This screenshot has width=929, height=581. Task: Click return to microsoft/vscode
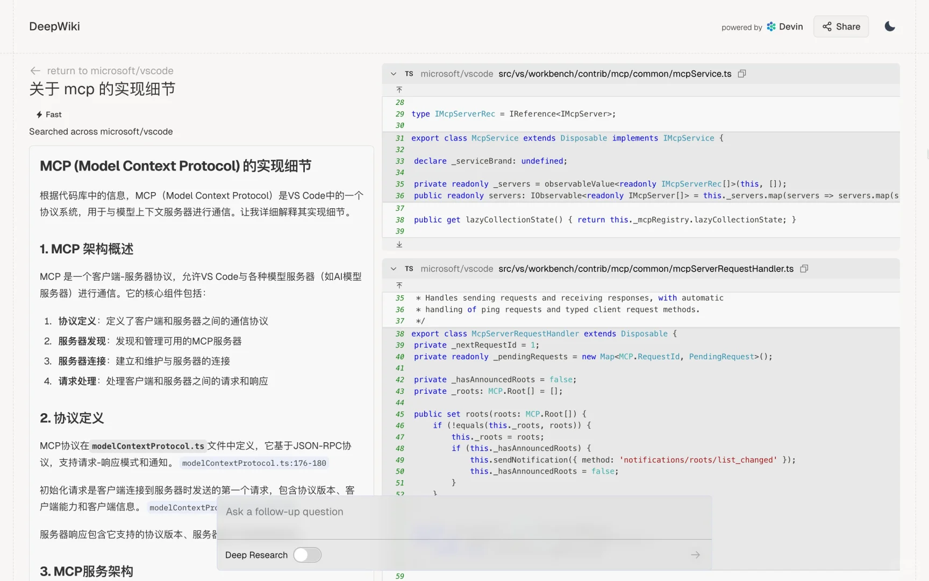pos(110,70)
